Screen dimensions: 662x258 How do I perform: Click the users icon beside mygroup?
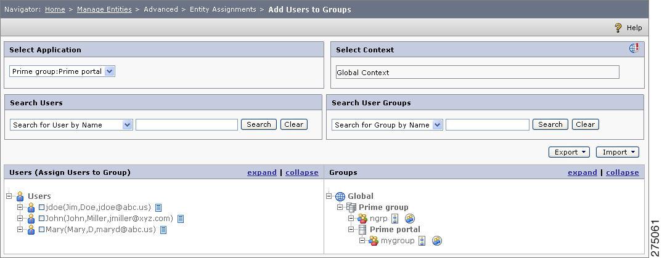[x=437, y=241]
